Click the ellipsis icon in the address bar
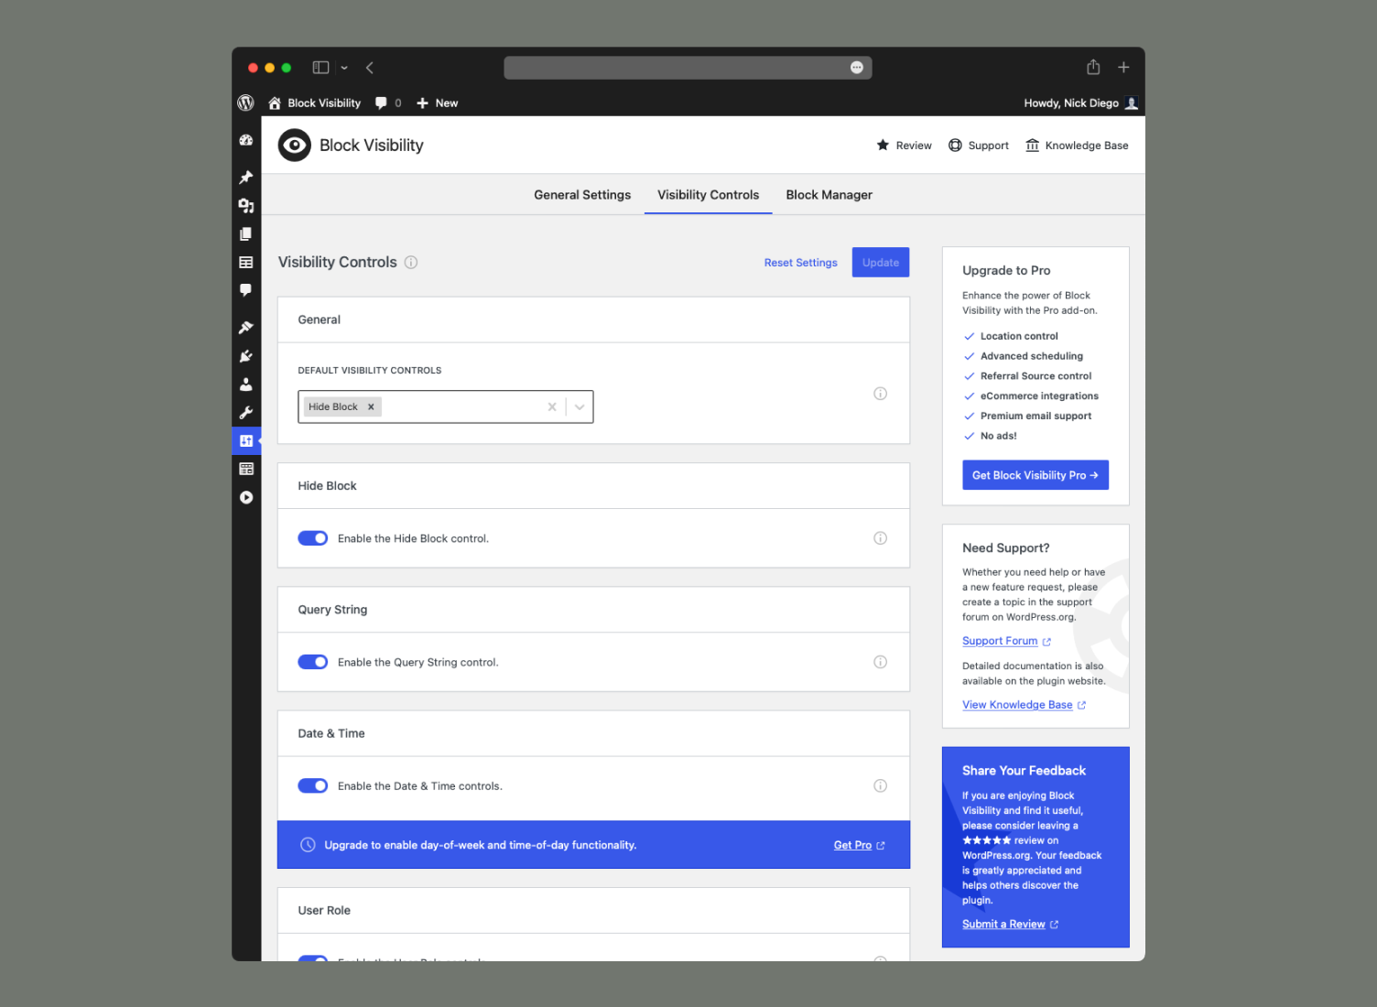 (x=857, y=67)
